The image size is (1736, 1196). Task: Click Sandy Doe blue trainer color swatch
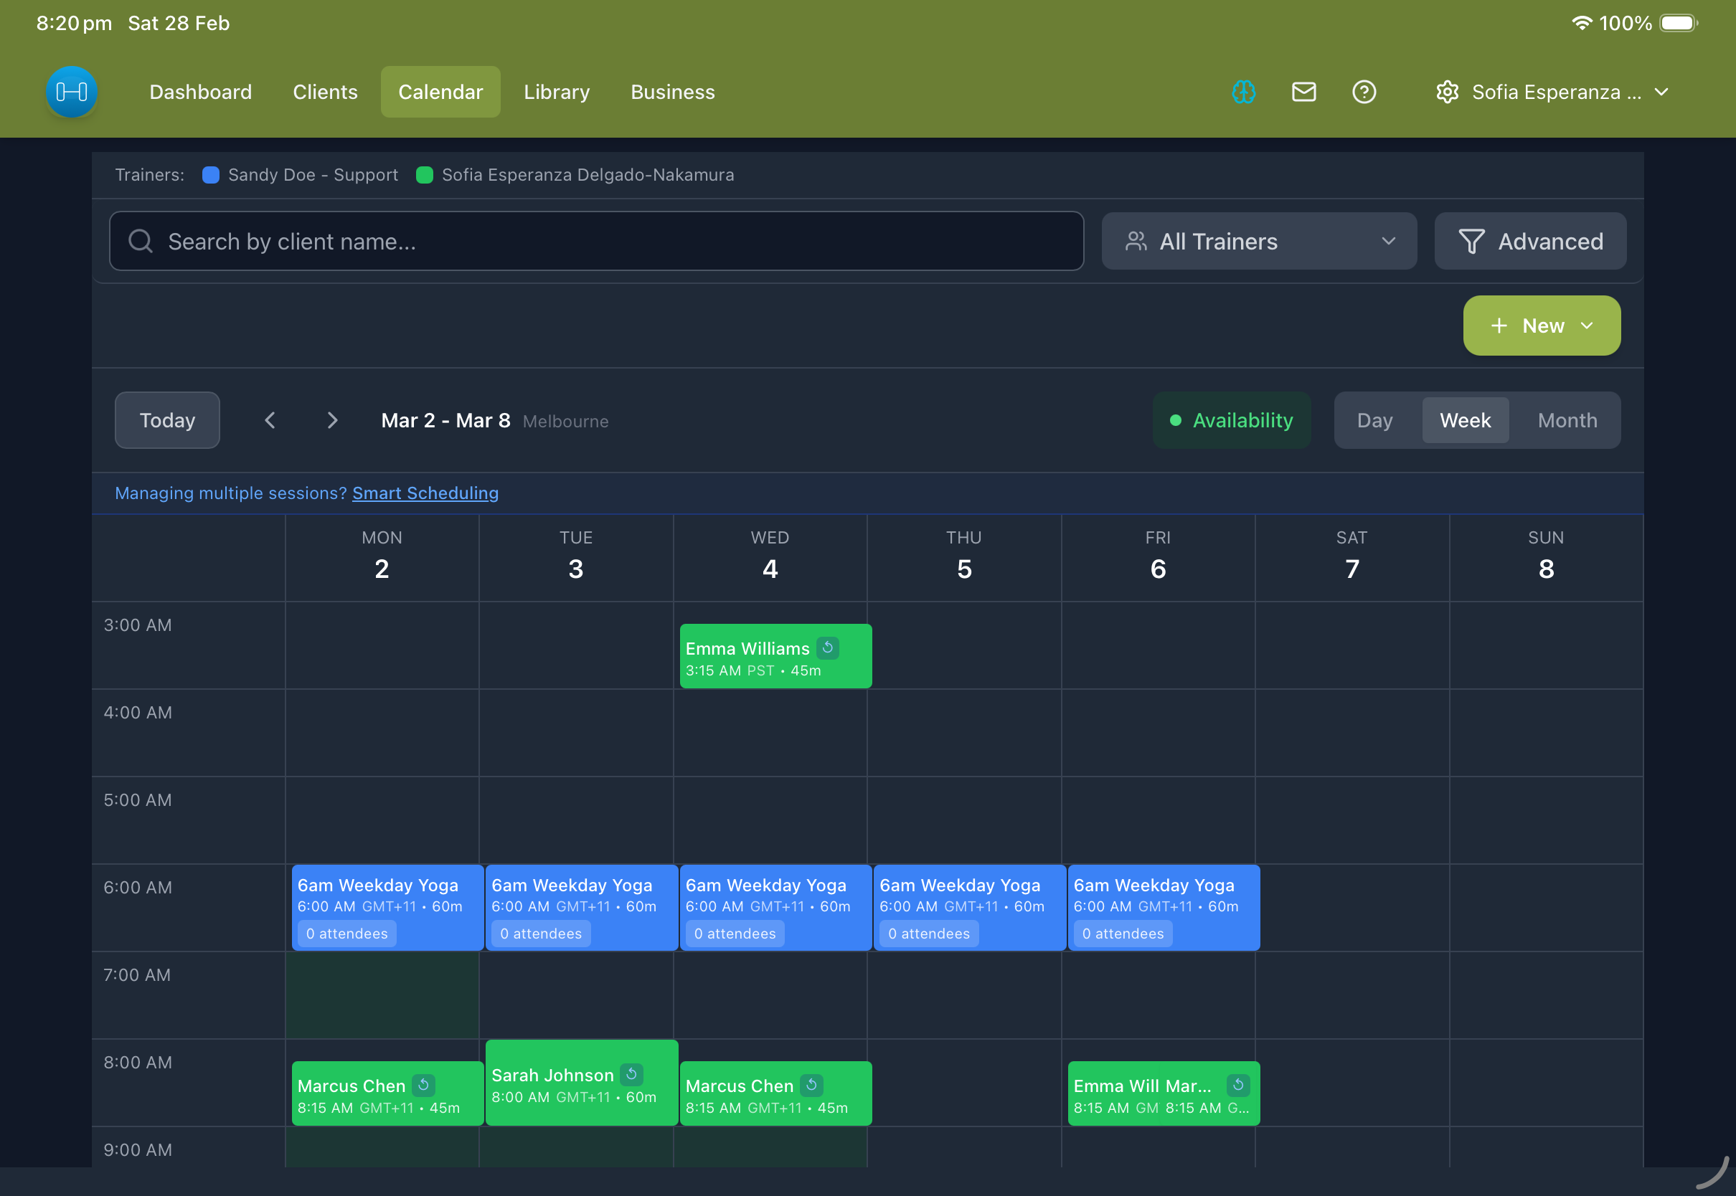click(211, 175)
